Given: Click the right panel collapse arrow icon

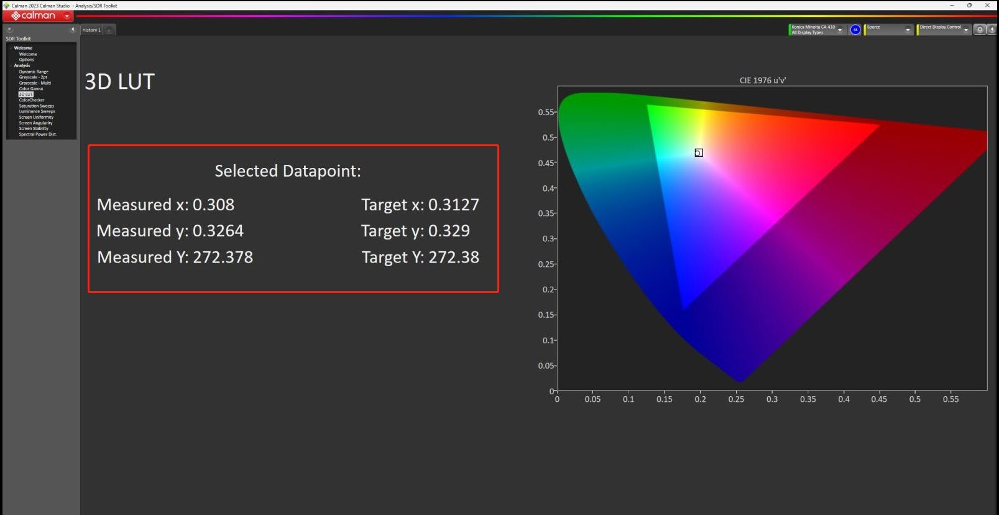Looking at the screenshot, I should click(x=992, y=29).
